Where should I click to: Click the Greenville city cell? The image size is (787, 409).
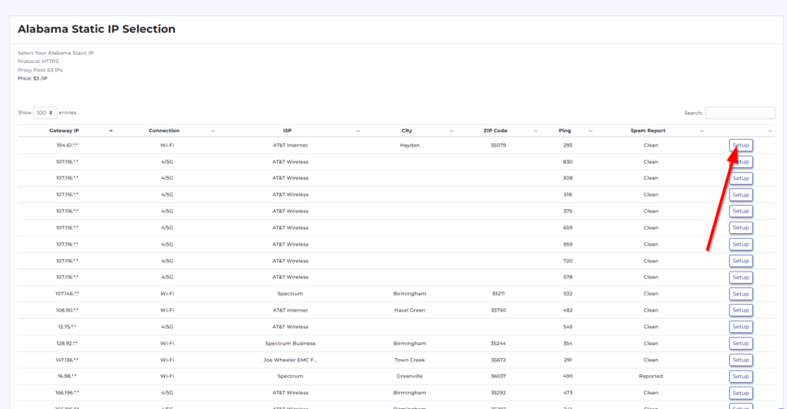(410, 376)
